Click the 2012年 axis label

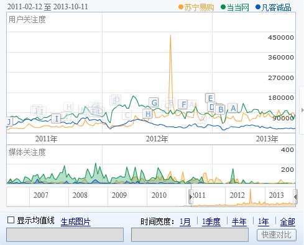pyautogui.click(x=157, y=139)
